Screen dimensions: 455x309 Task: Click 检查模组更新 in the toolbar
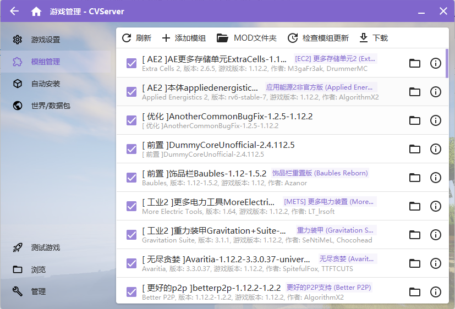click(318, 38)
